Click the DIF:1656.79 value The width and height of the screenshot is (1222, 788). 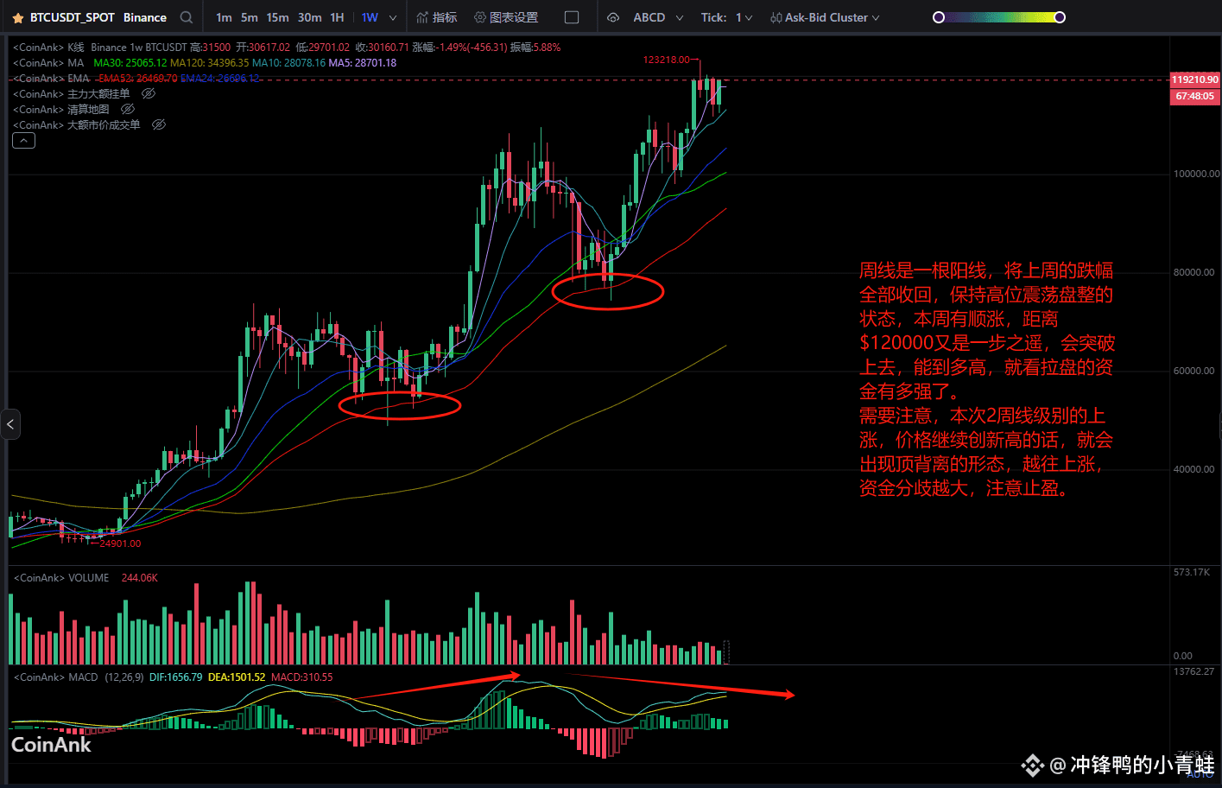tap(175, 677)
